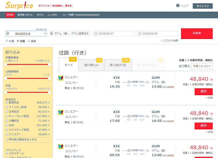Switch to the 直行便のみ tab
This screenshot has width=218, height=158.
click(91, 65)
